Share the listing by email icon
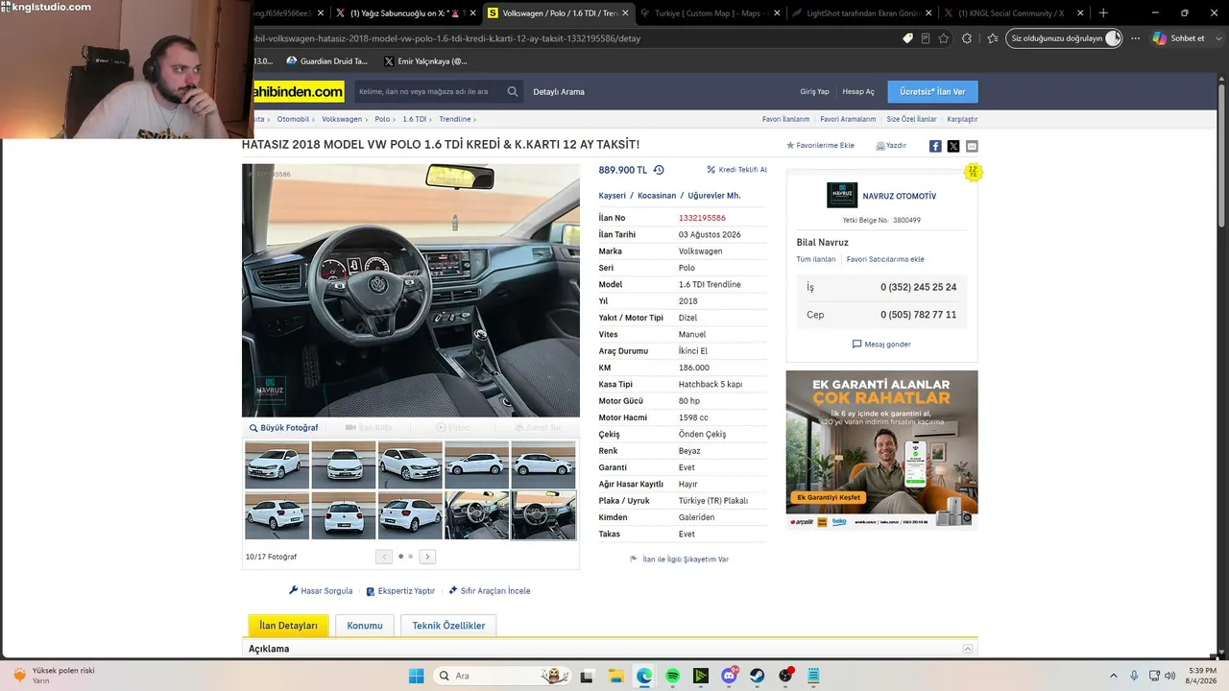 972,146
